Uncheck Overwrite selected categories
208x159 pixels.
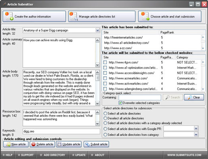point(120,103)
